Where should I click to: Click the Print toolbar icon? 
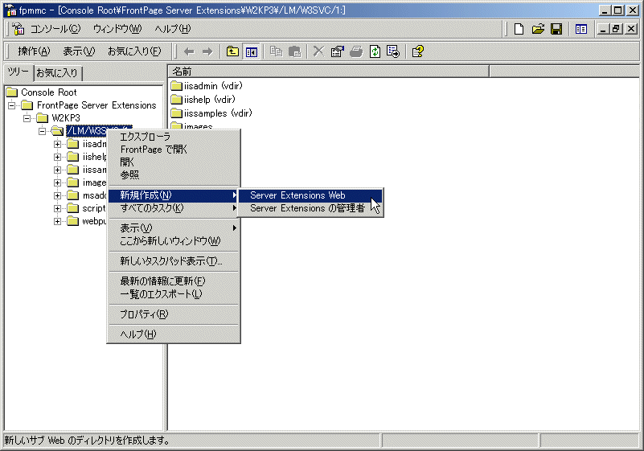(x=356, y=51)
